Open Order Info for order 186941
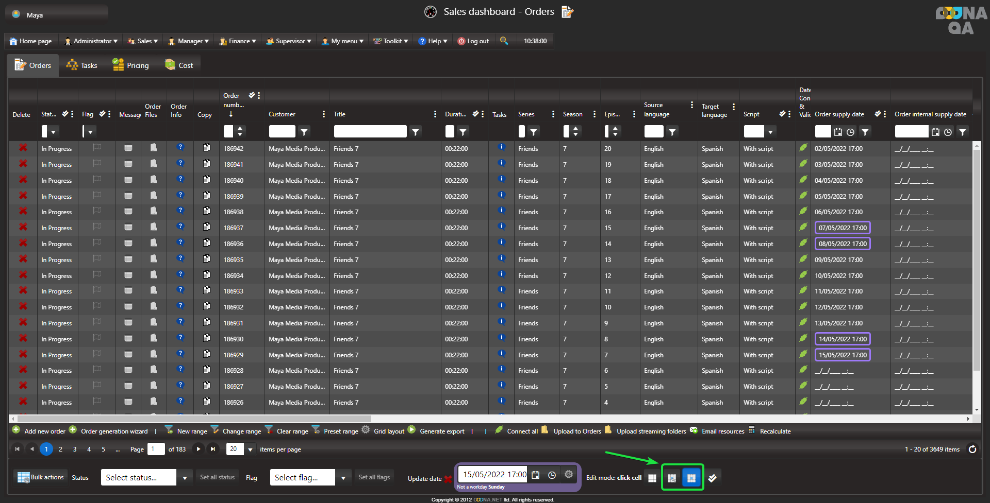This screenshot has height=503, width=990. pyautogui.click(x=180, y=164)
